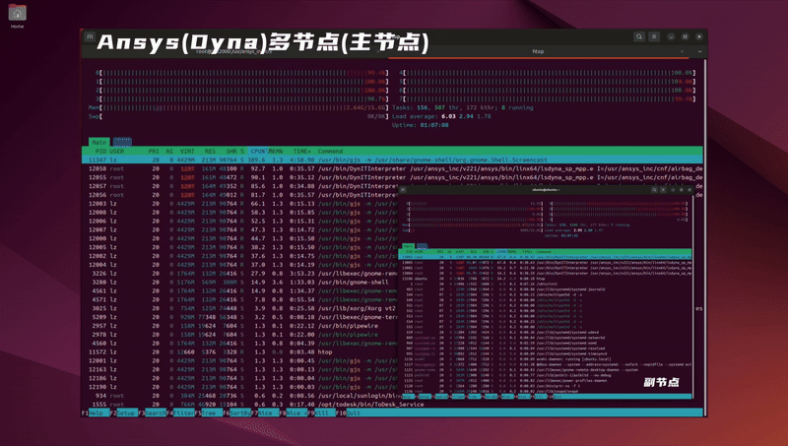Close the htop terminal tab
The image size is (788, 446).
[682, 51]
